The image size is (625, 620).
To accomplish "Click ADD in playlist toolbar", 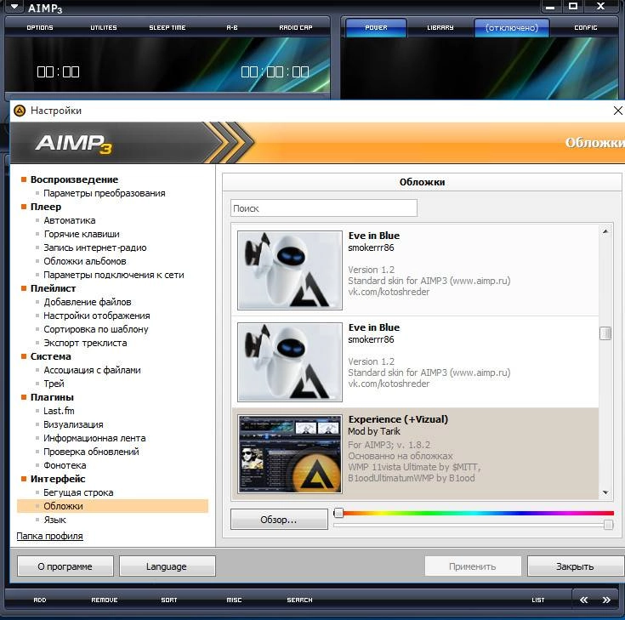I will [40, 600].
